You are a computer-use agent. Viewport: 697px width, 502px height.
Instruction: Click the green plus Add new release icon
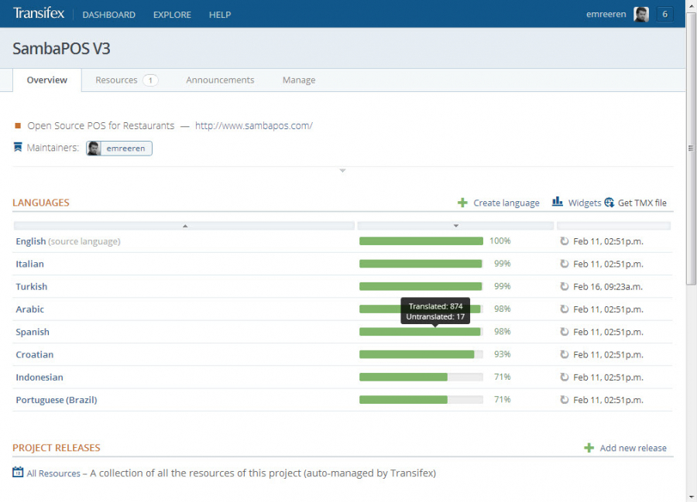(589, 448)
